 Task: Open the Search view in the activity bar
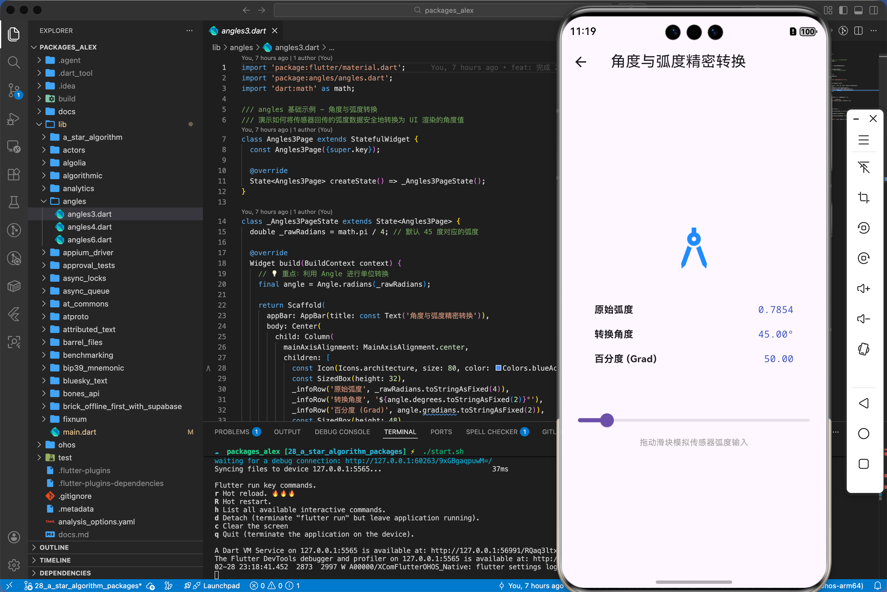coord(14,62)
